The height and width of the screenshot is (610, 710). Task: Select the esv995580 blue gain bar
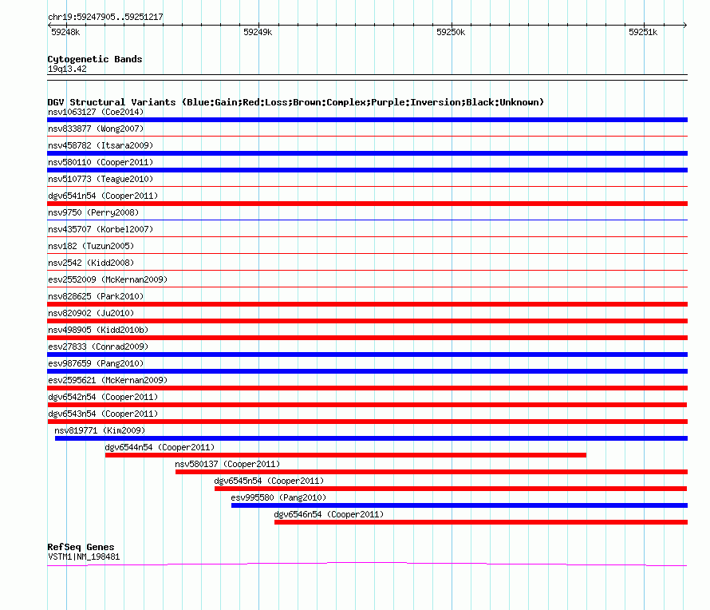click(x=460, y=505)
